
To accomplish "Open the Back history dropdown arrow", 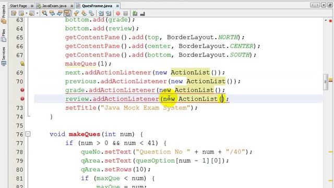I will click(x=27, y=14).
